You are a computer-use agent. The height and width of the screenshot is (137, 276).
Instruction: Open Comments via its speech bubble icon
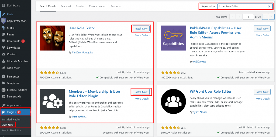pos(3,41)
